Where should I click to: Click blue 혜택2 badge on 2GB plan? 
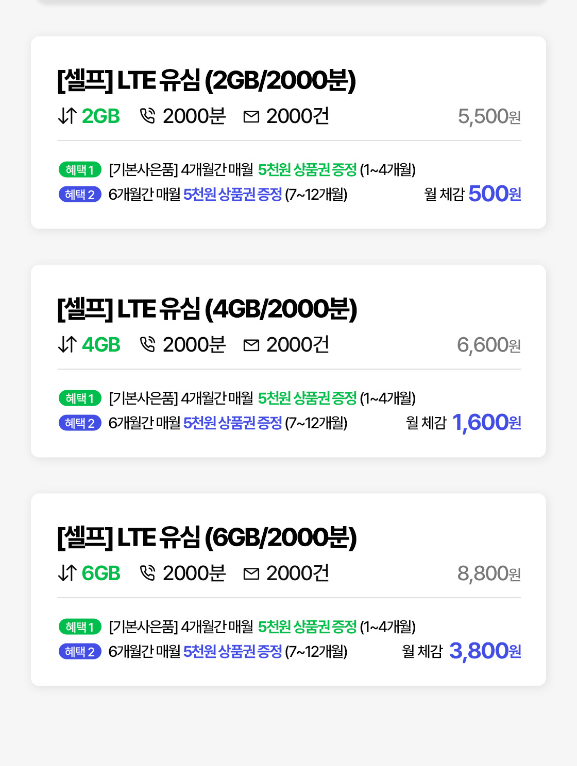80,195
